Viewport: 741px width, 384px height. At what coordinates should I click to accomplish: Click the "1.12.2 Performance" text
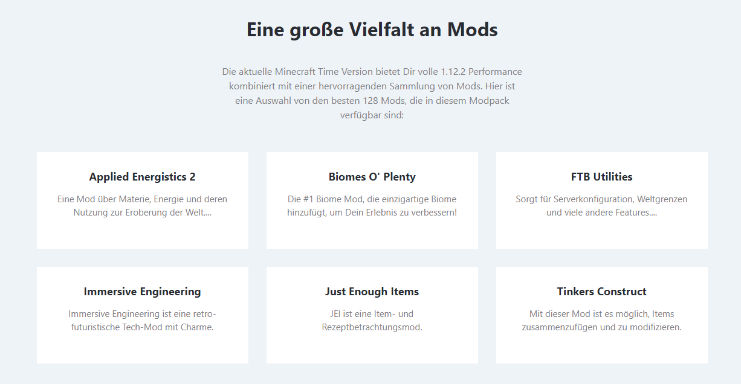point(481,72)
